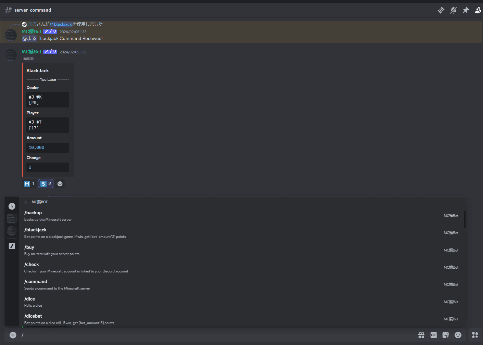The width and height of the screenshot is (483, 345).
Task: Choose /check from the command list
Action: coord(31,264)
